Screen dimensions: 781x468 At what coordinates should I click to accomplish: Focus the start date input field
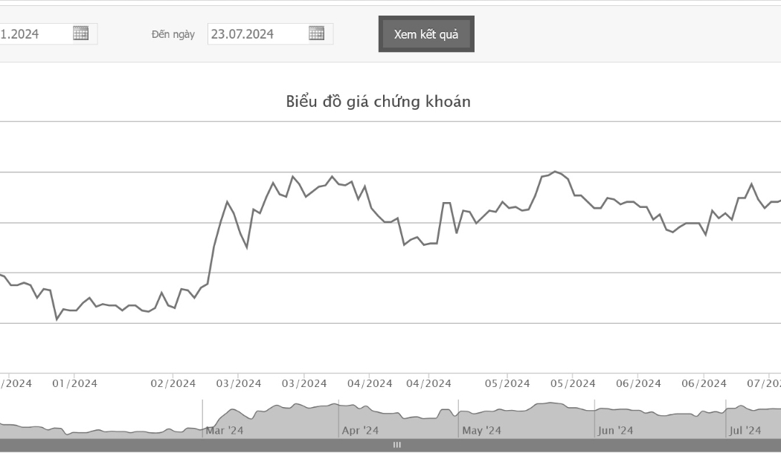[x=35, y=34]
